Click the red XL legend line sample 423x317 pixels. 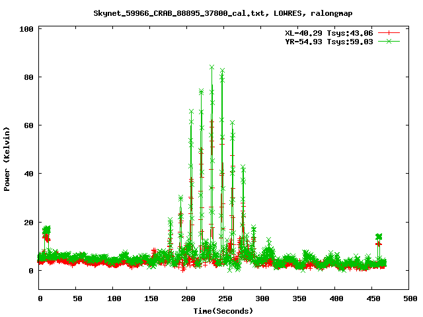click(x=389, y=33)
